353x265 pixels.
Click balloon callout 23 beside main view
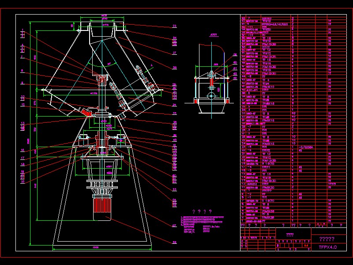[x=174, y=26]
